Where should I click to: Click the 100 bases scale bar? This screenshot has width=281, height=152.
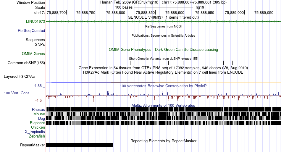pyautogui.click(x=164, y=7)
